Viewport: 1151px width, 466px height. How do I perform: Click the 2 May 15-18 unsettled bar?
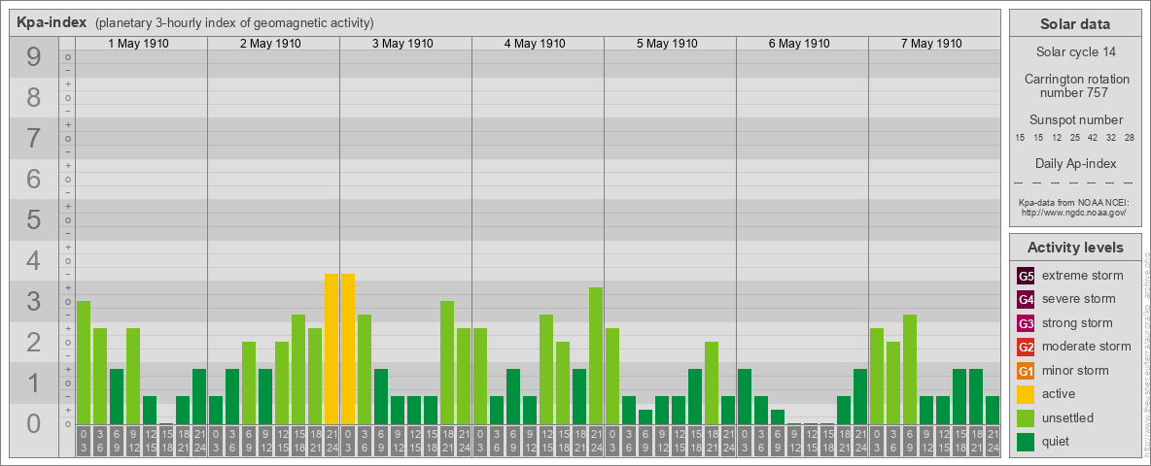[298, 369]
